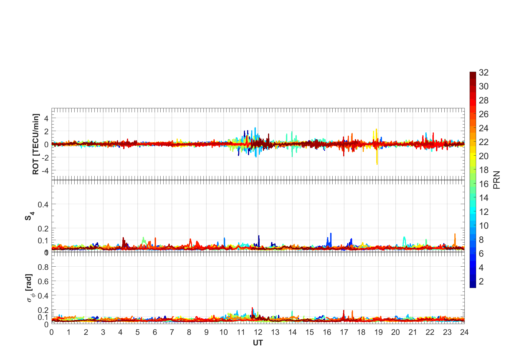Click the "PRN" colorbar title
This screenshot has height=360, width=516.
coord(496,180)
